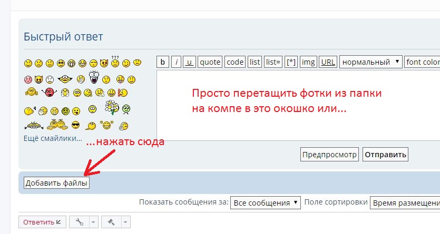Image resolution: width=440 pixels, height=234 pixels.
Task: Open the font color dropdown
Action: [x=422, y=62]
